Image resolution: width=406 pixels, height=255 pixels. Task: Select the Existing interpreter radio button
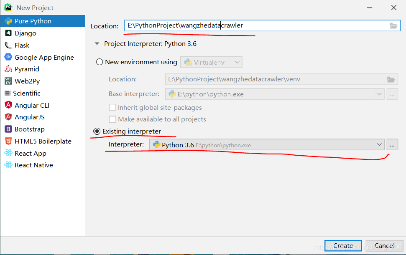point(97,131)
